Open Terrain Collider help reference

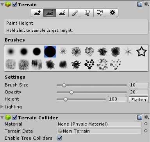pyautogui.click(x=139, y=117)
